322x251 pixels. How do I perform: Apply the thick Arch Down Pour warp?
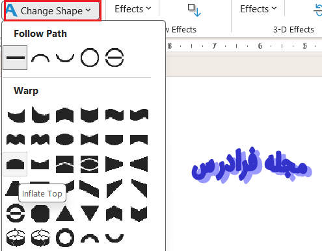[x=114, y=238]
